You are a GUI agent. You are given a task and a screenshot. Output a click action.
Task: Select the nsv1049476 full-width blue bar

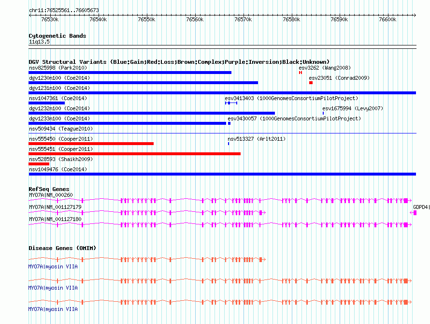tap(222, 174)
